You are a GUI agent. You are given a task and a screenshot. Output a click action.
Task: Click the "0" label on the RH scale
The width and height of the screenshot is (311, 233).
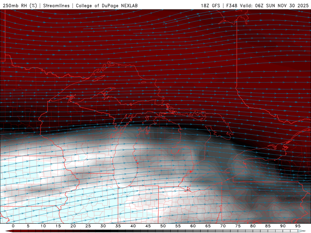tap(13, 226)
